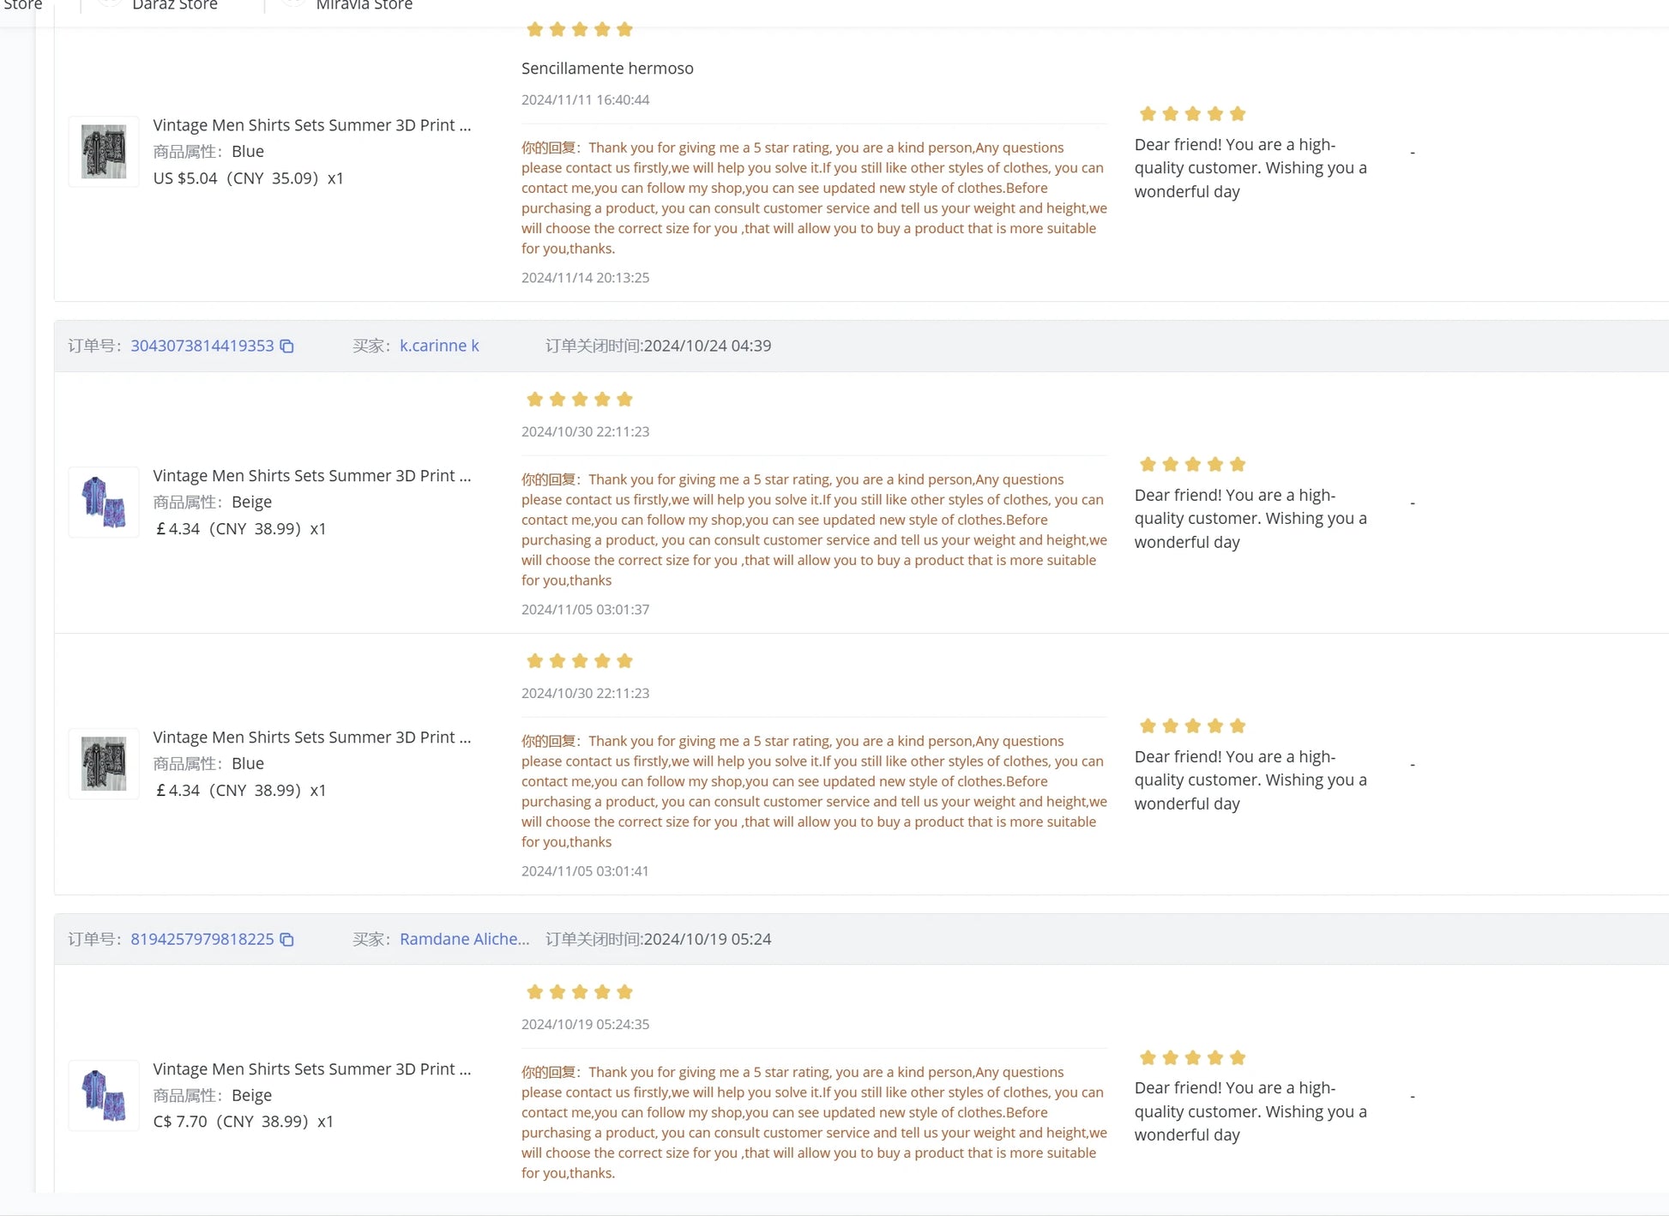Open product title of £4.34 Beige item
This screenshot has width=1669, height=1216.
pyautogui.click(x=311, y=476)
